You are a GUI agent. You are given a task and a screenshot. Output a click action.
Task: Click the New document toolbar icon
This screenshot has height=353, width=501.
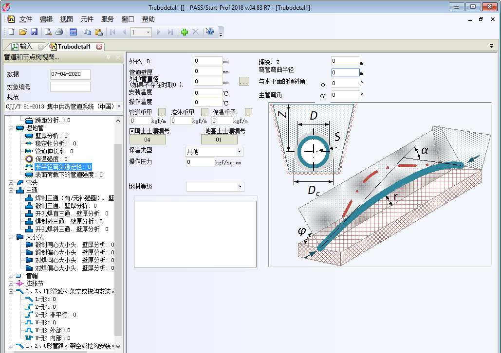point(11,32)
